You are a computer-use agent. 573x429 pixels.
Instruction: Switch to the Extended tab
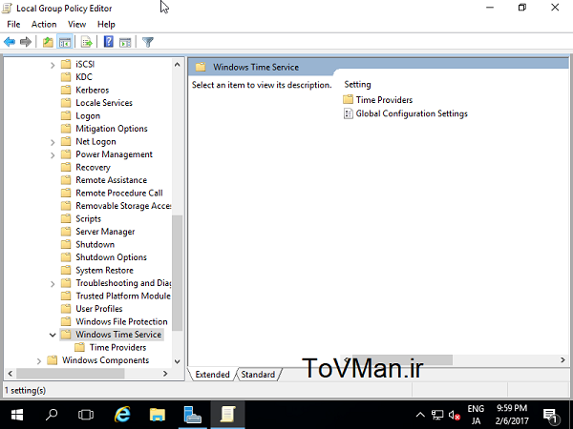point(212,375)
